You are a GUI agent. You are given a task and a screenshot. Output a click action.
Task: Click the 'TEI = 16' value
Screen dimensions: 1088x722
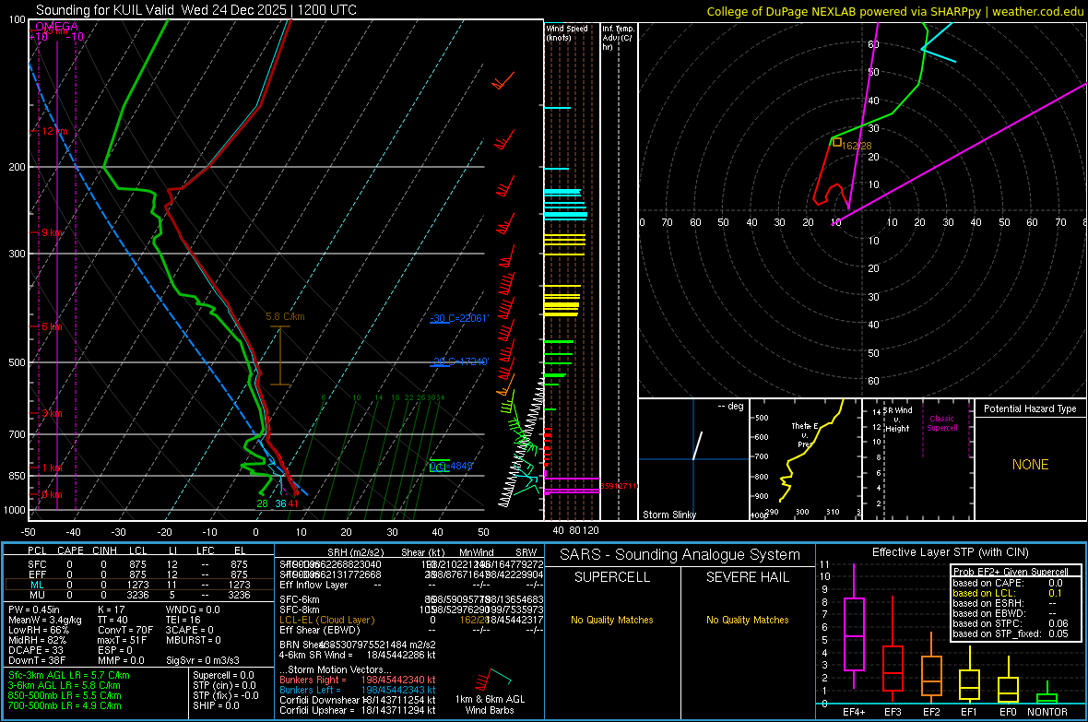click(x=183, y=620)
